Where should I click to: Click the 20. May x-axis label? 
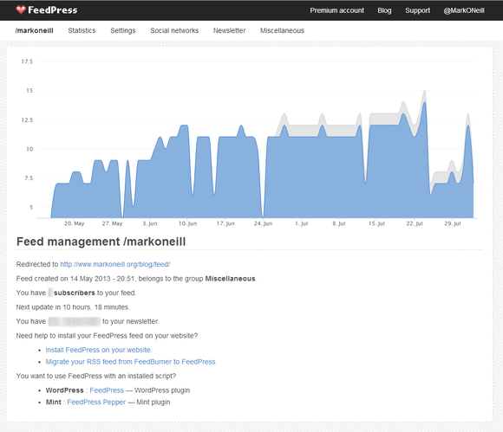coord(74,223)
